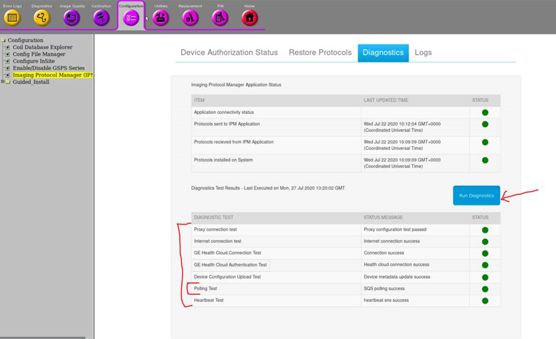Switch to the Logs tab
Viewport: 556px width, 339px height.
(423, 53)
